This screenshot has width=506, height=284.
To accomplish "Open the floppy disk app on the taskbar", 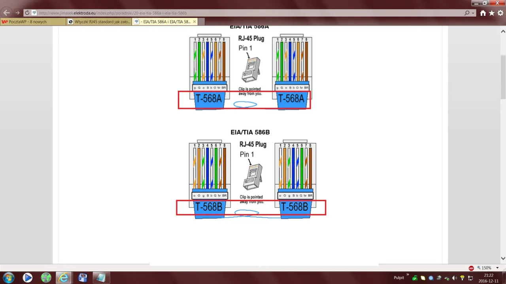I will click(83, 278).
